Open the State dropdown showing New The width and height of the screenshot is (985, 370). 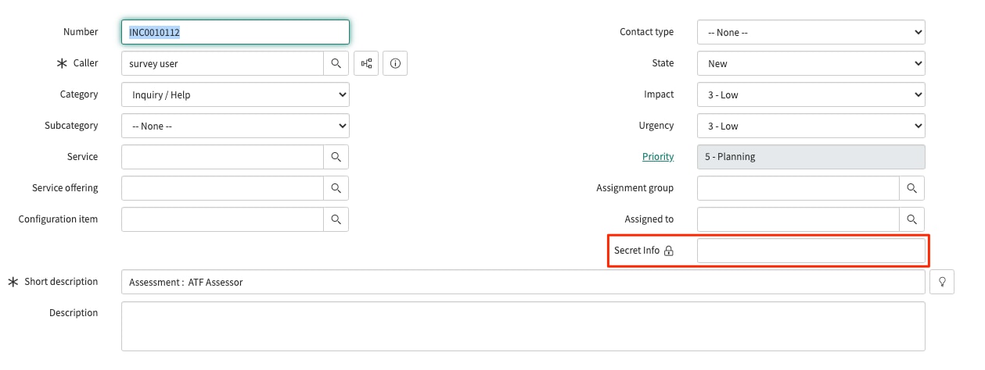(x=811, y=63)
